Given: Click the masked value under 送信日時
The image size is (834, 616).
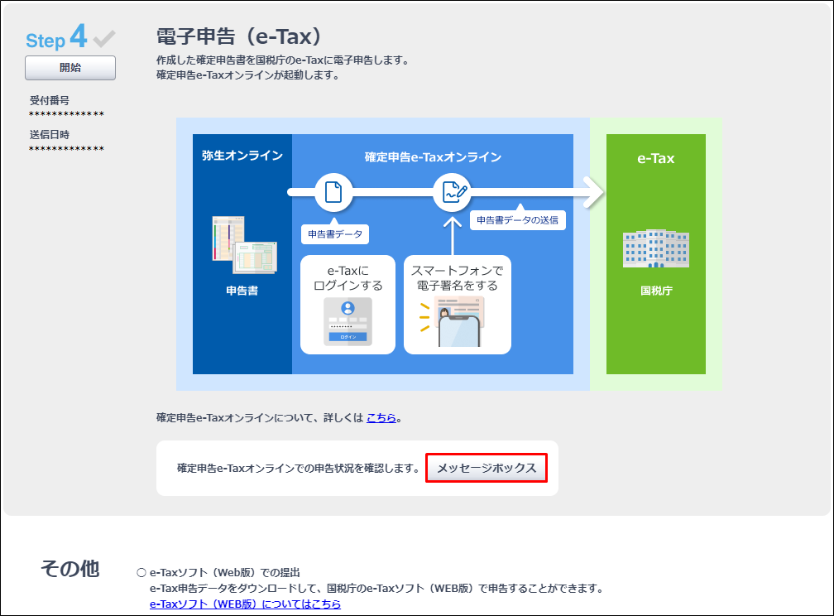Looking at the screenshot, I should (66, 148).
